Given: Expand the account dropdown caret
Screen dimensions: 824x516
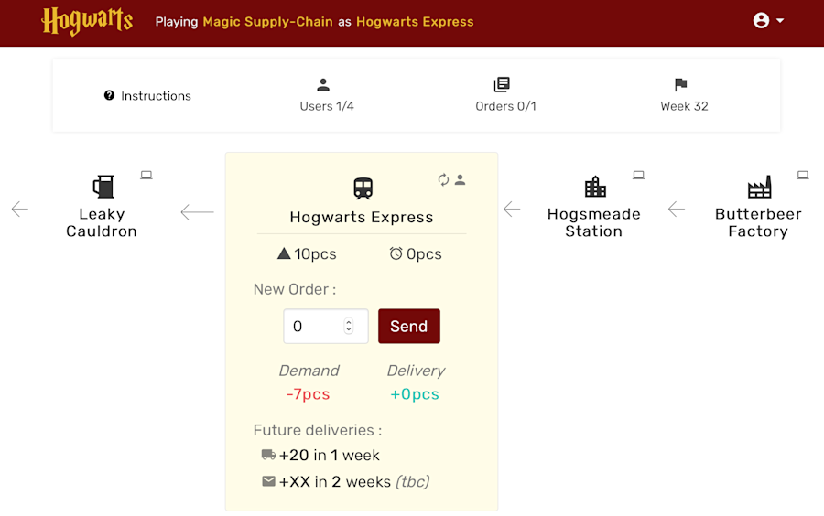Looking at the screenshot, I should (x=780, y=20).
